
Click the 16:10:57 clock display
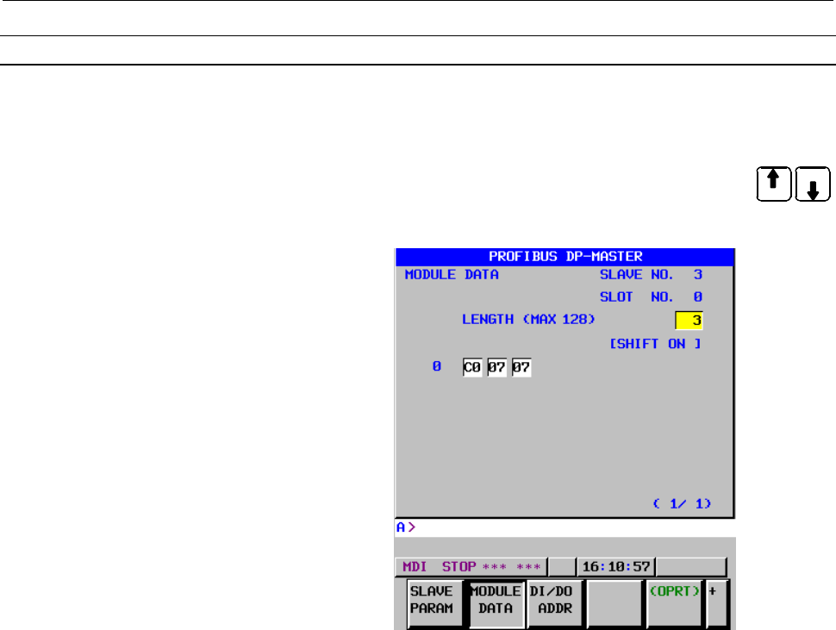616,567
